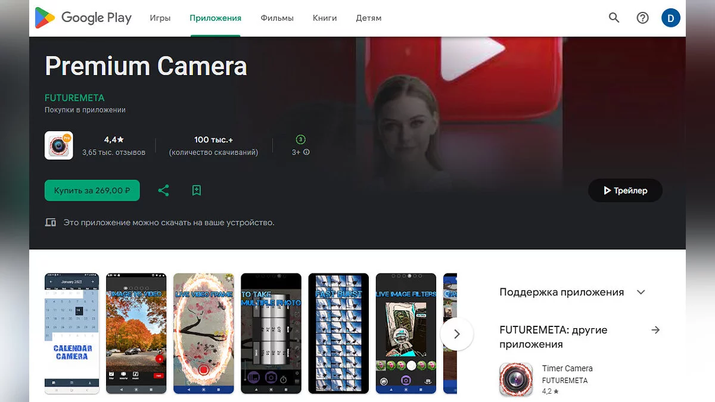Open the FUTUREMETA developer link
The height and width of the screenshot is (402, 715).
click(74, 98)
